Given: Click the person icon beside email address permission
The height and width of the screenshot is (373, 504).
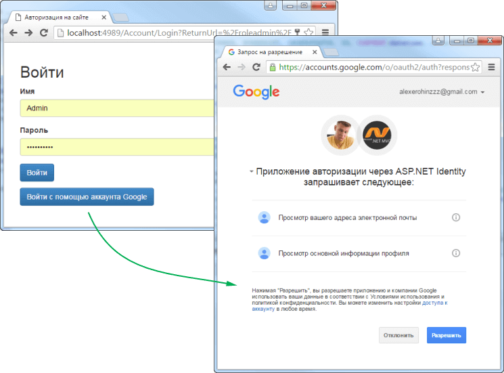Looking at the screenshot, I should 265,218.
